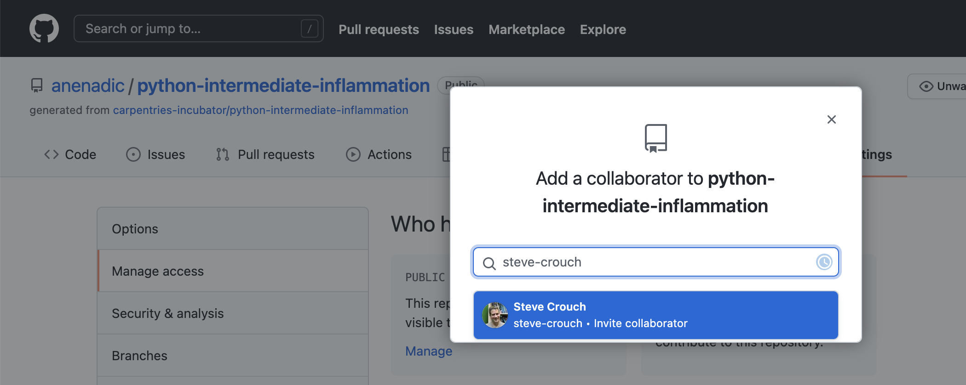966x385 pixels.
Task: Click the collaborator search input containing steve-crouch
Action: (656, 262)
